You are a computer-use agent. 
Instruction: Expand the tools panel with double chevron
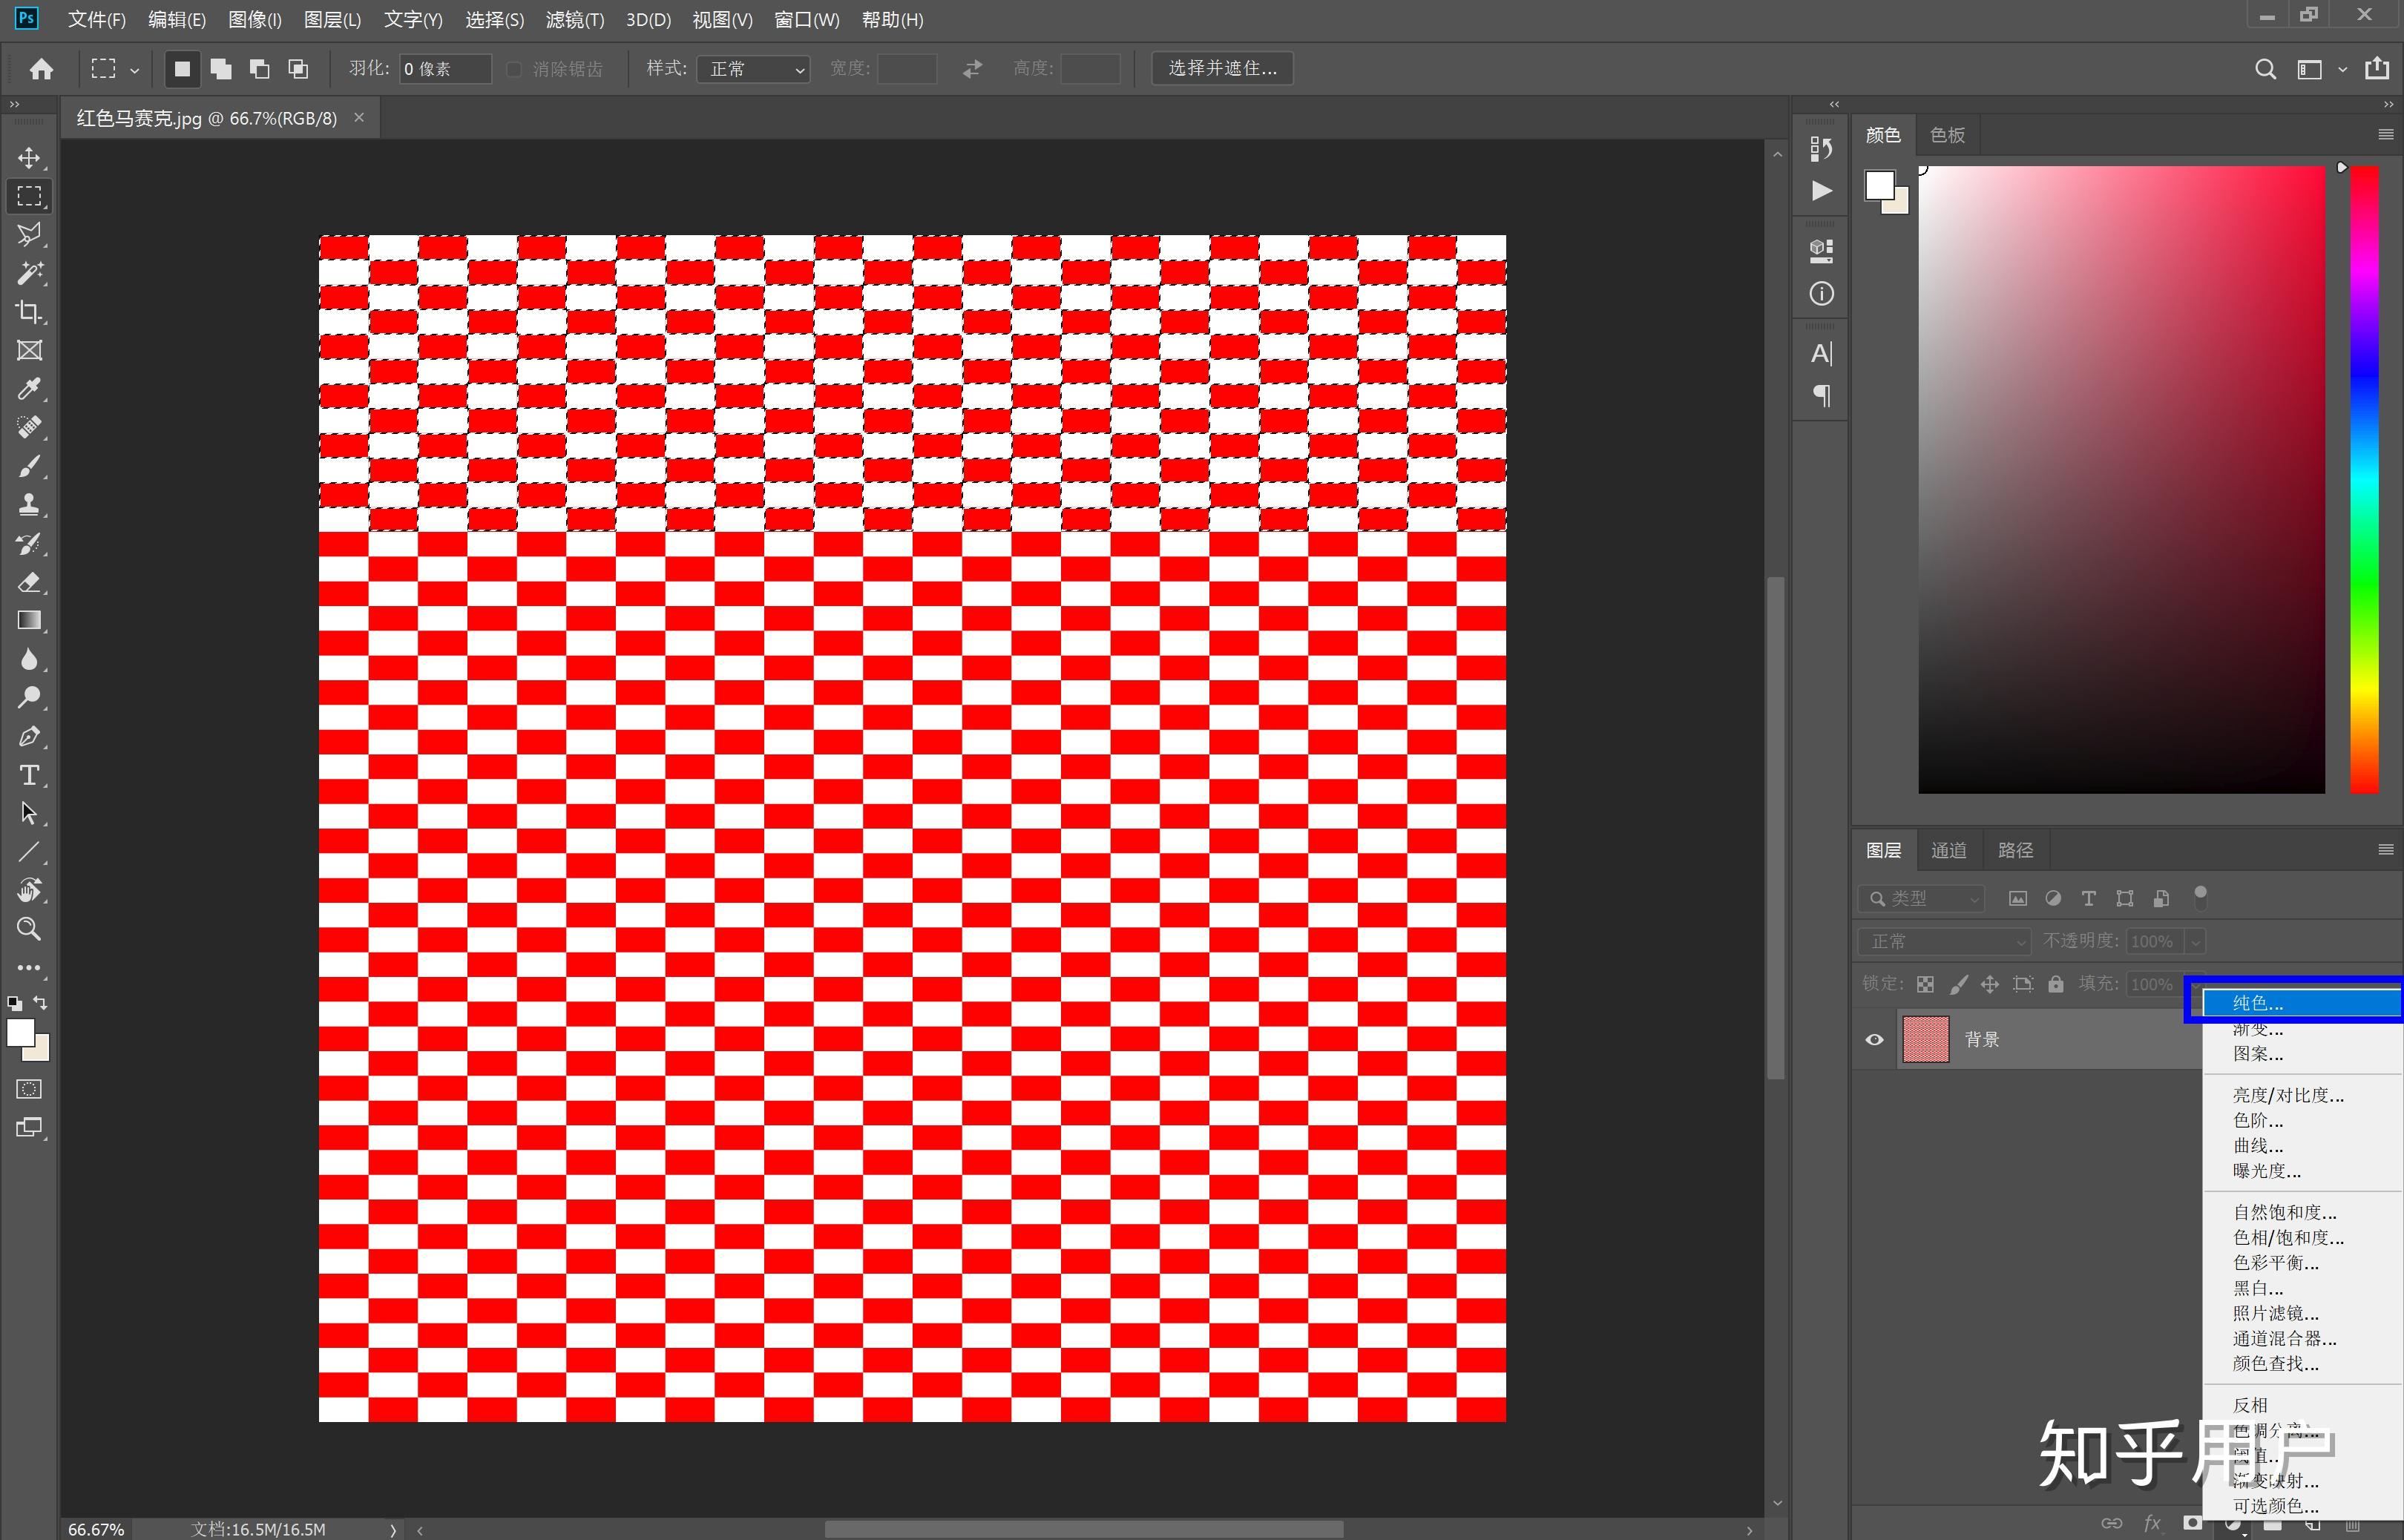pos(14,104)
